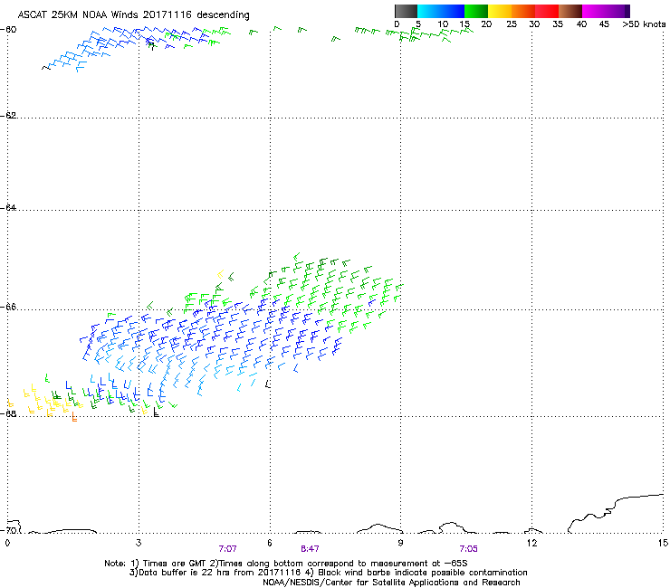This screenshot has width=670, height=588.
Task: Click the cyan 5-10 knots legend segment
Action: (429, 11)
